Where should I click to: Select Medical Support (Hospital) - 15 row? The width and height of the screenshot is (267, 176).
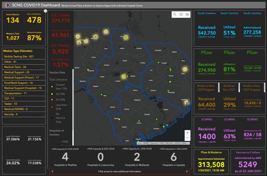24,88
